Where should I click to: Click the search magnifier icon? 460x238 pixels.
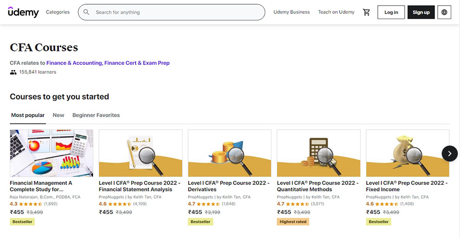pyautogui.click(x=86, y=13)
